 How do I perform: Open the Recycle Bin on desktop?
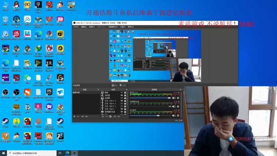coord(6,20)
